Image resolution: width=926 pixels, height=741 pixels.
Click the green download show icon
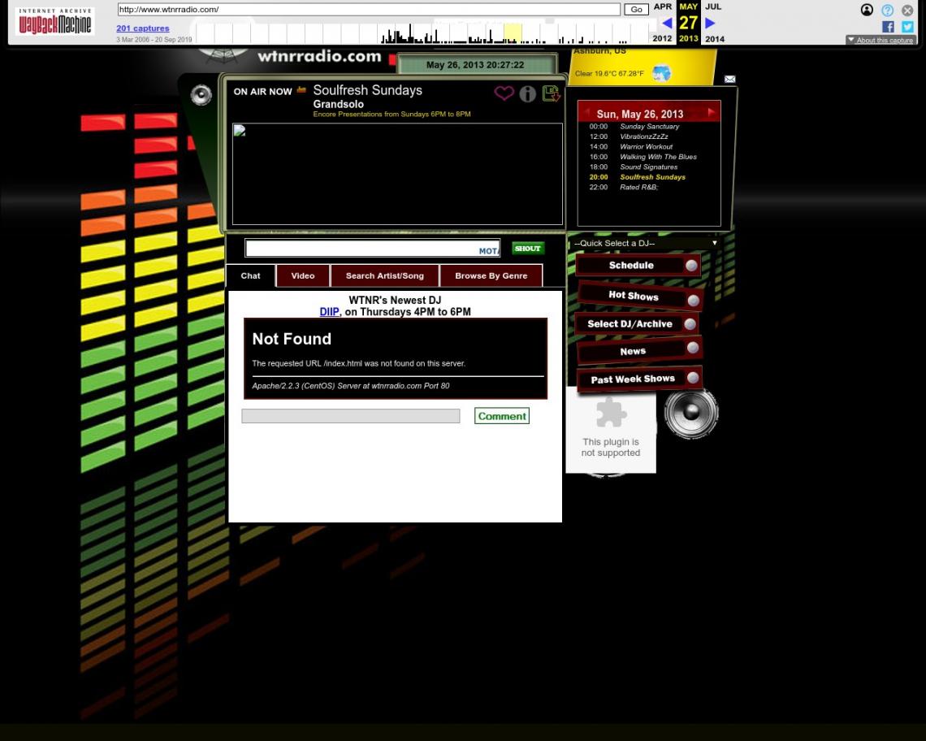point(551,93)
